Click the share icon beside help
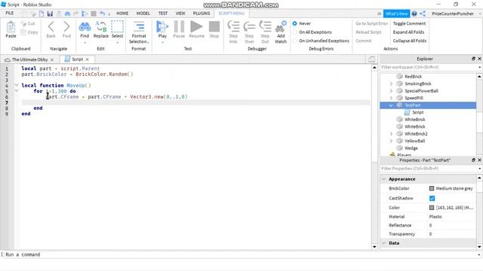This screenshot has width=483, height=271. [x=423, y=14]
